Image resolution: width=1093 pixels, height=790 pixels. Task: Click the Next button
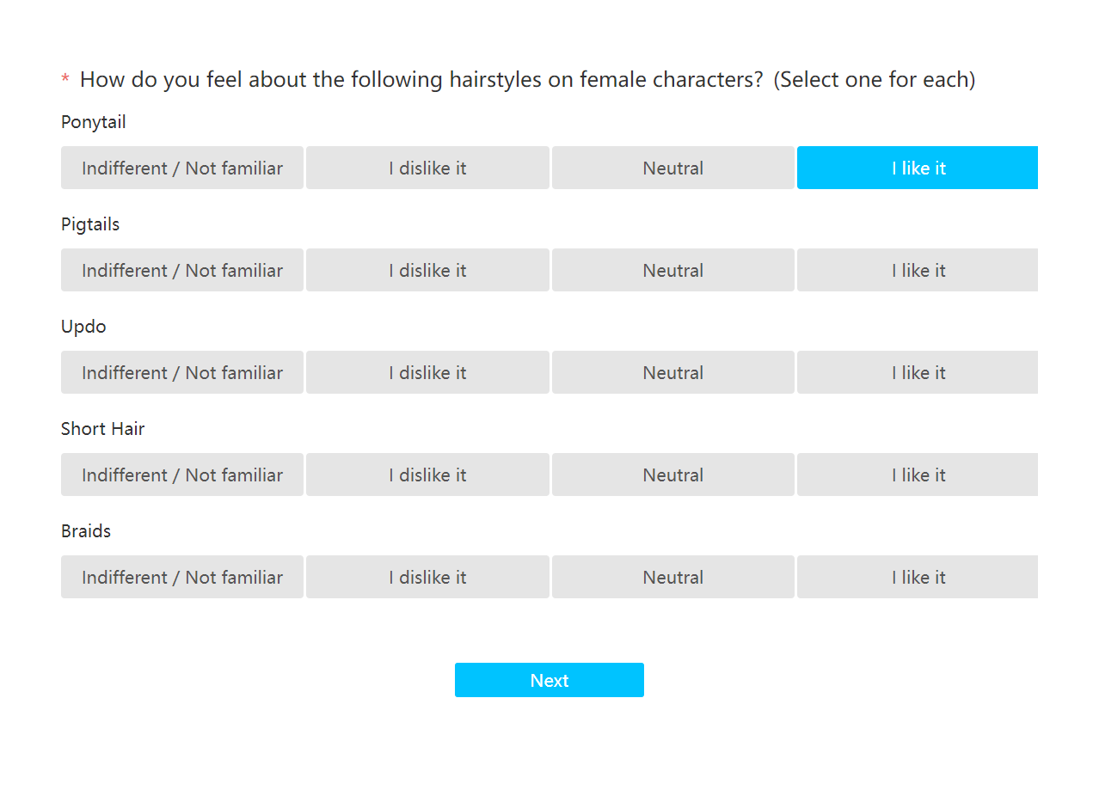click(x=550, y=680)
